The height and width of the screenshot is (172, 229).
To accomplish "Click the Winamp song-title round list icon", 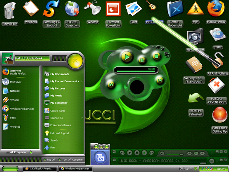I will [x=211, y=161].
